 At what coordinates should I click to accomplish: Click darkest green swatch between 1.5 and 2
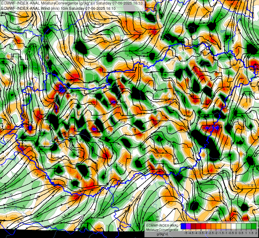click(x=254, y=226)
